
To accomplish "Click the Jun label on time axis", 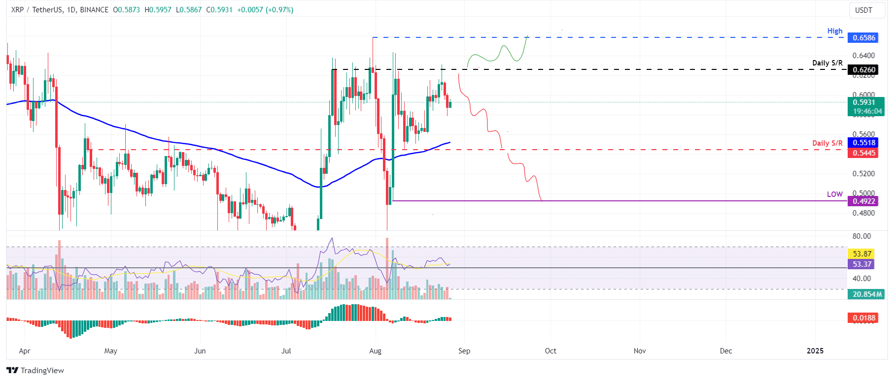I will click(200, 351).
